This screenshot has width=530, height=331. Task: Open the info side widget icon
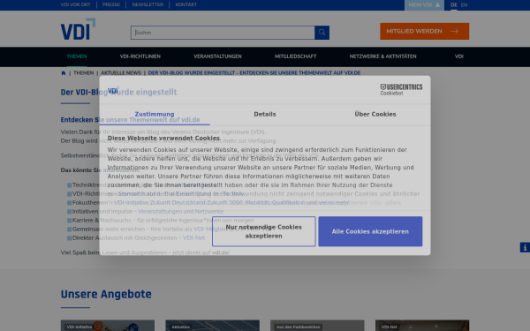point(525,247)
